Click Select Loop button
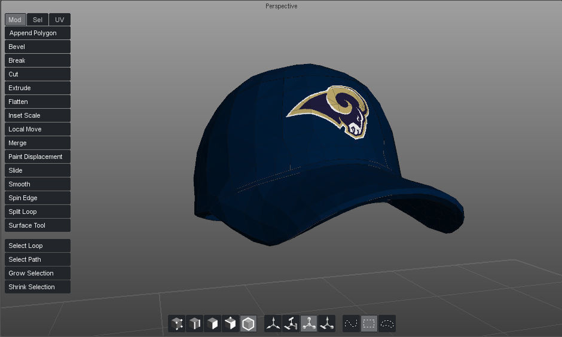Screen dimensions: 562x337 pos(38,246)
